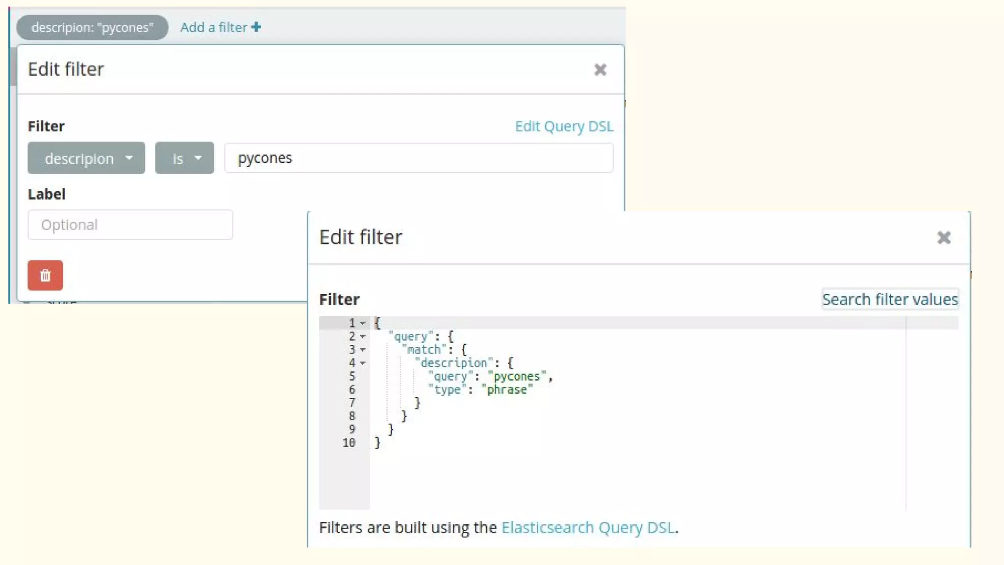Collapse the "descripion" block on line 4

coord(363,363)
